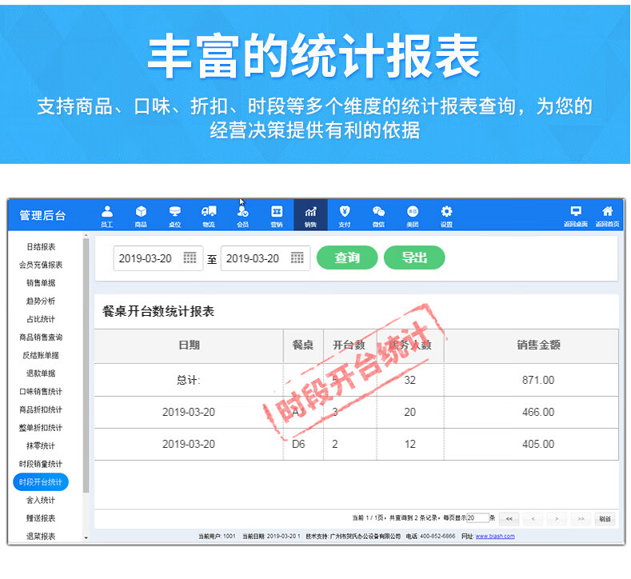Open 抹零统计 in the sidebar
The height and width of the screenshot is (579, 631).
point(41,445)
